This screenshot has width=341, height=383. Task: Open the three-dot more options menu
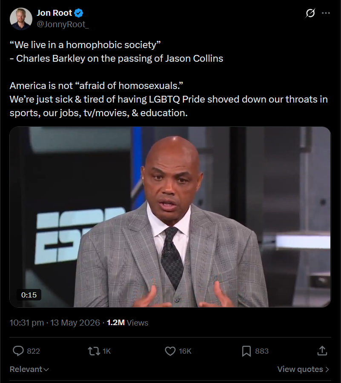(326, 13)
